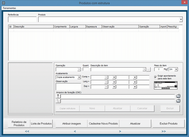
Task: Click the Referência input field
Action: (22, 19)
